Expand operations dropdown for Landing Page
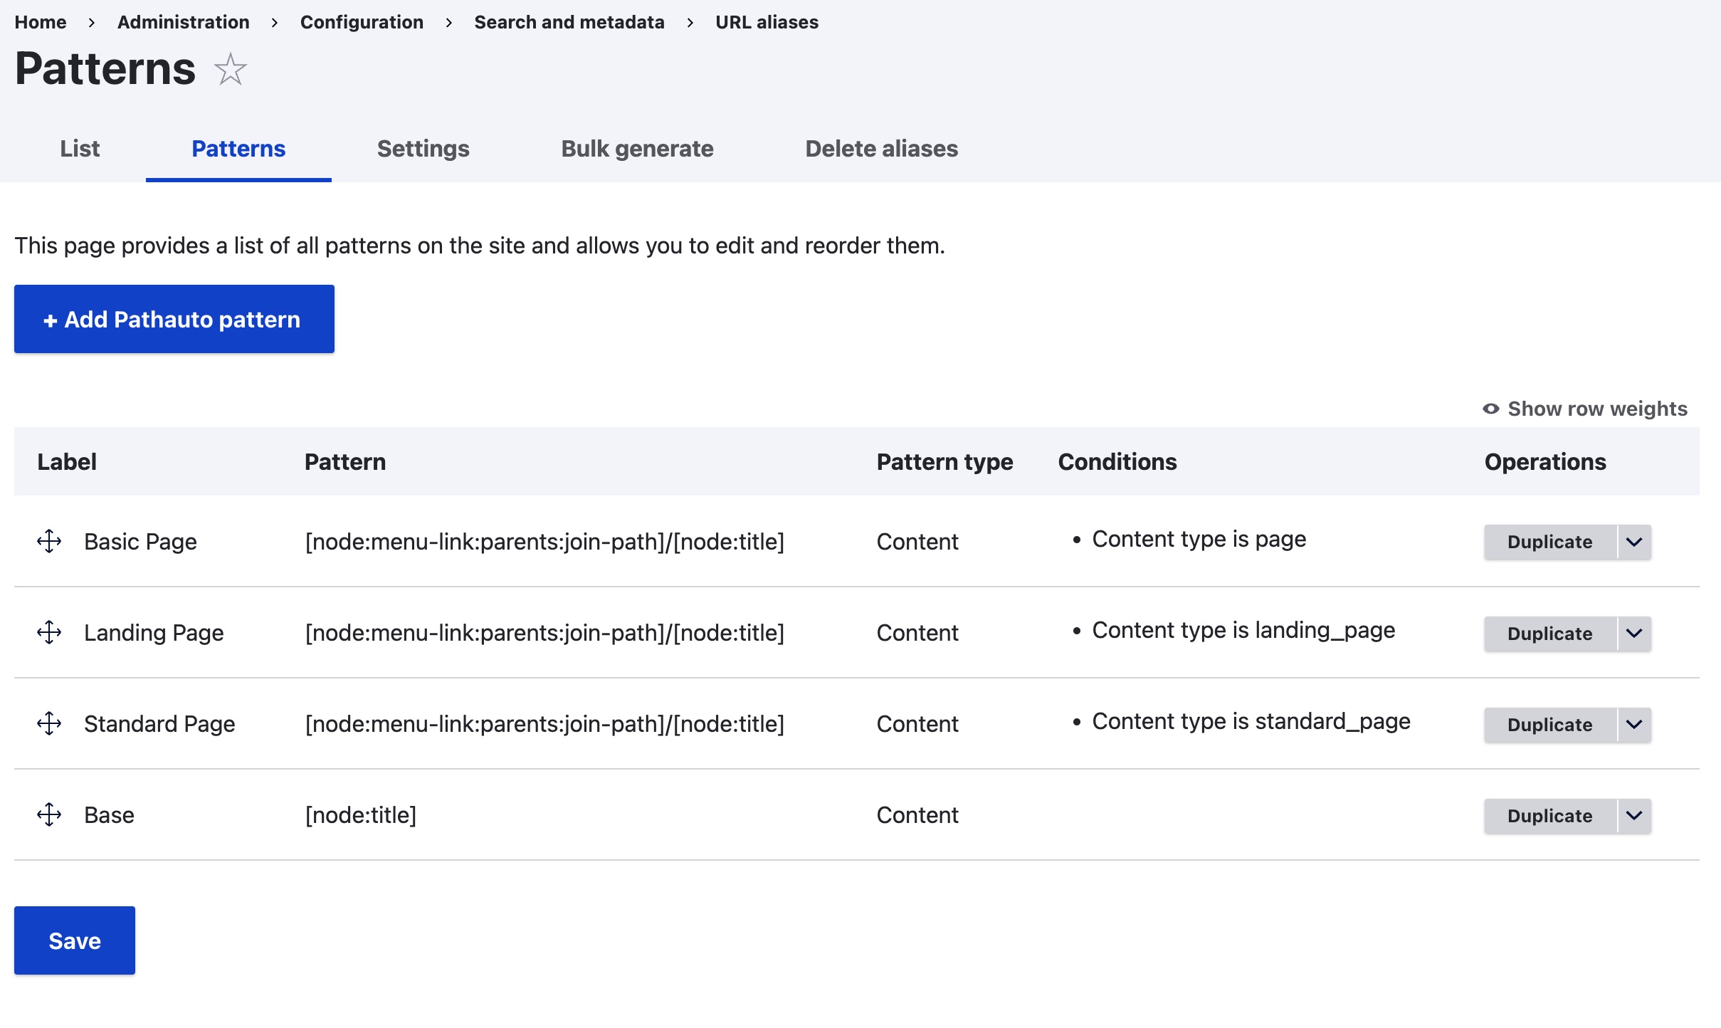This screenshot has height=1028, width=1721. point(1634,633)
